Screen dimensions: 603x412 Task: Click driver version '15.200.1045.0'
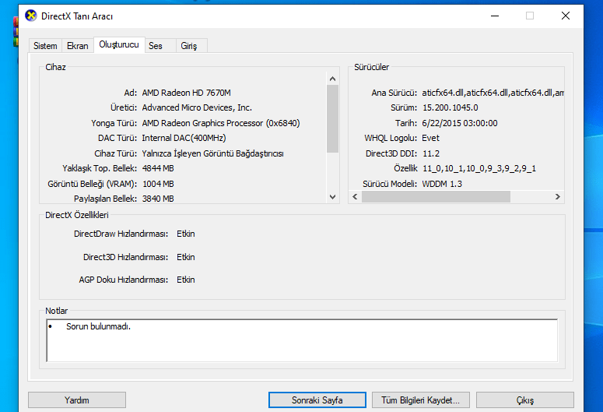(x=450, y=107)
